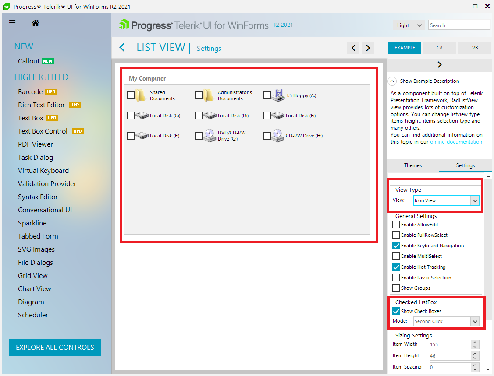
Task: Go to the Home icon
Action: click(x=35, y=23)
